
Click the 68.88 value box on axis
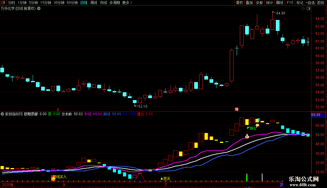(318, 115)
